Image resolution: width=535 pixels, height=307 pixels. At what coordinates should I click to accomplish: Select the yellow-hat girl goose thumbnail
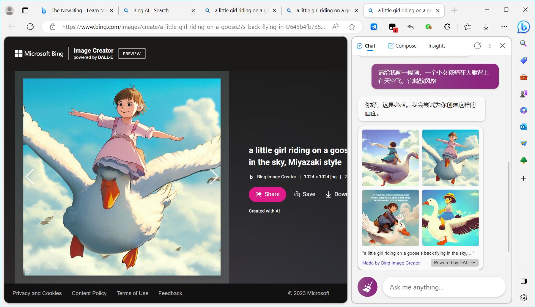(450, 218)
